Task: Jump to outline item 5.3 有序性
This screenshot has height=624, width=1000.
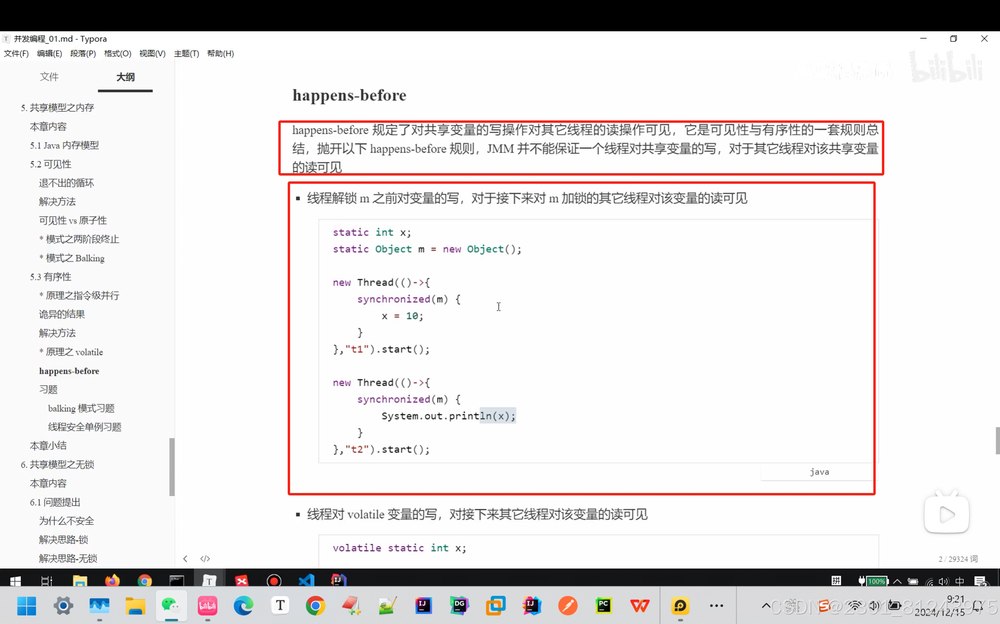Action: click(50, 276)
